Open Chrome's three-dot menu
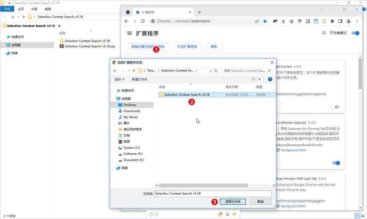367x219 pixels. point(357,21)
